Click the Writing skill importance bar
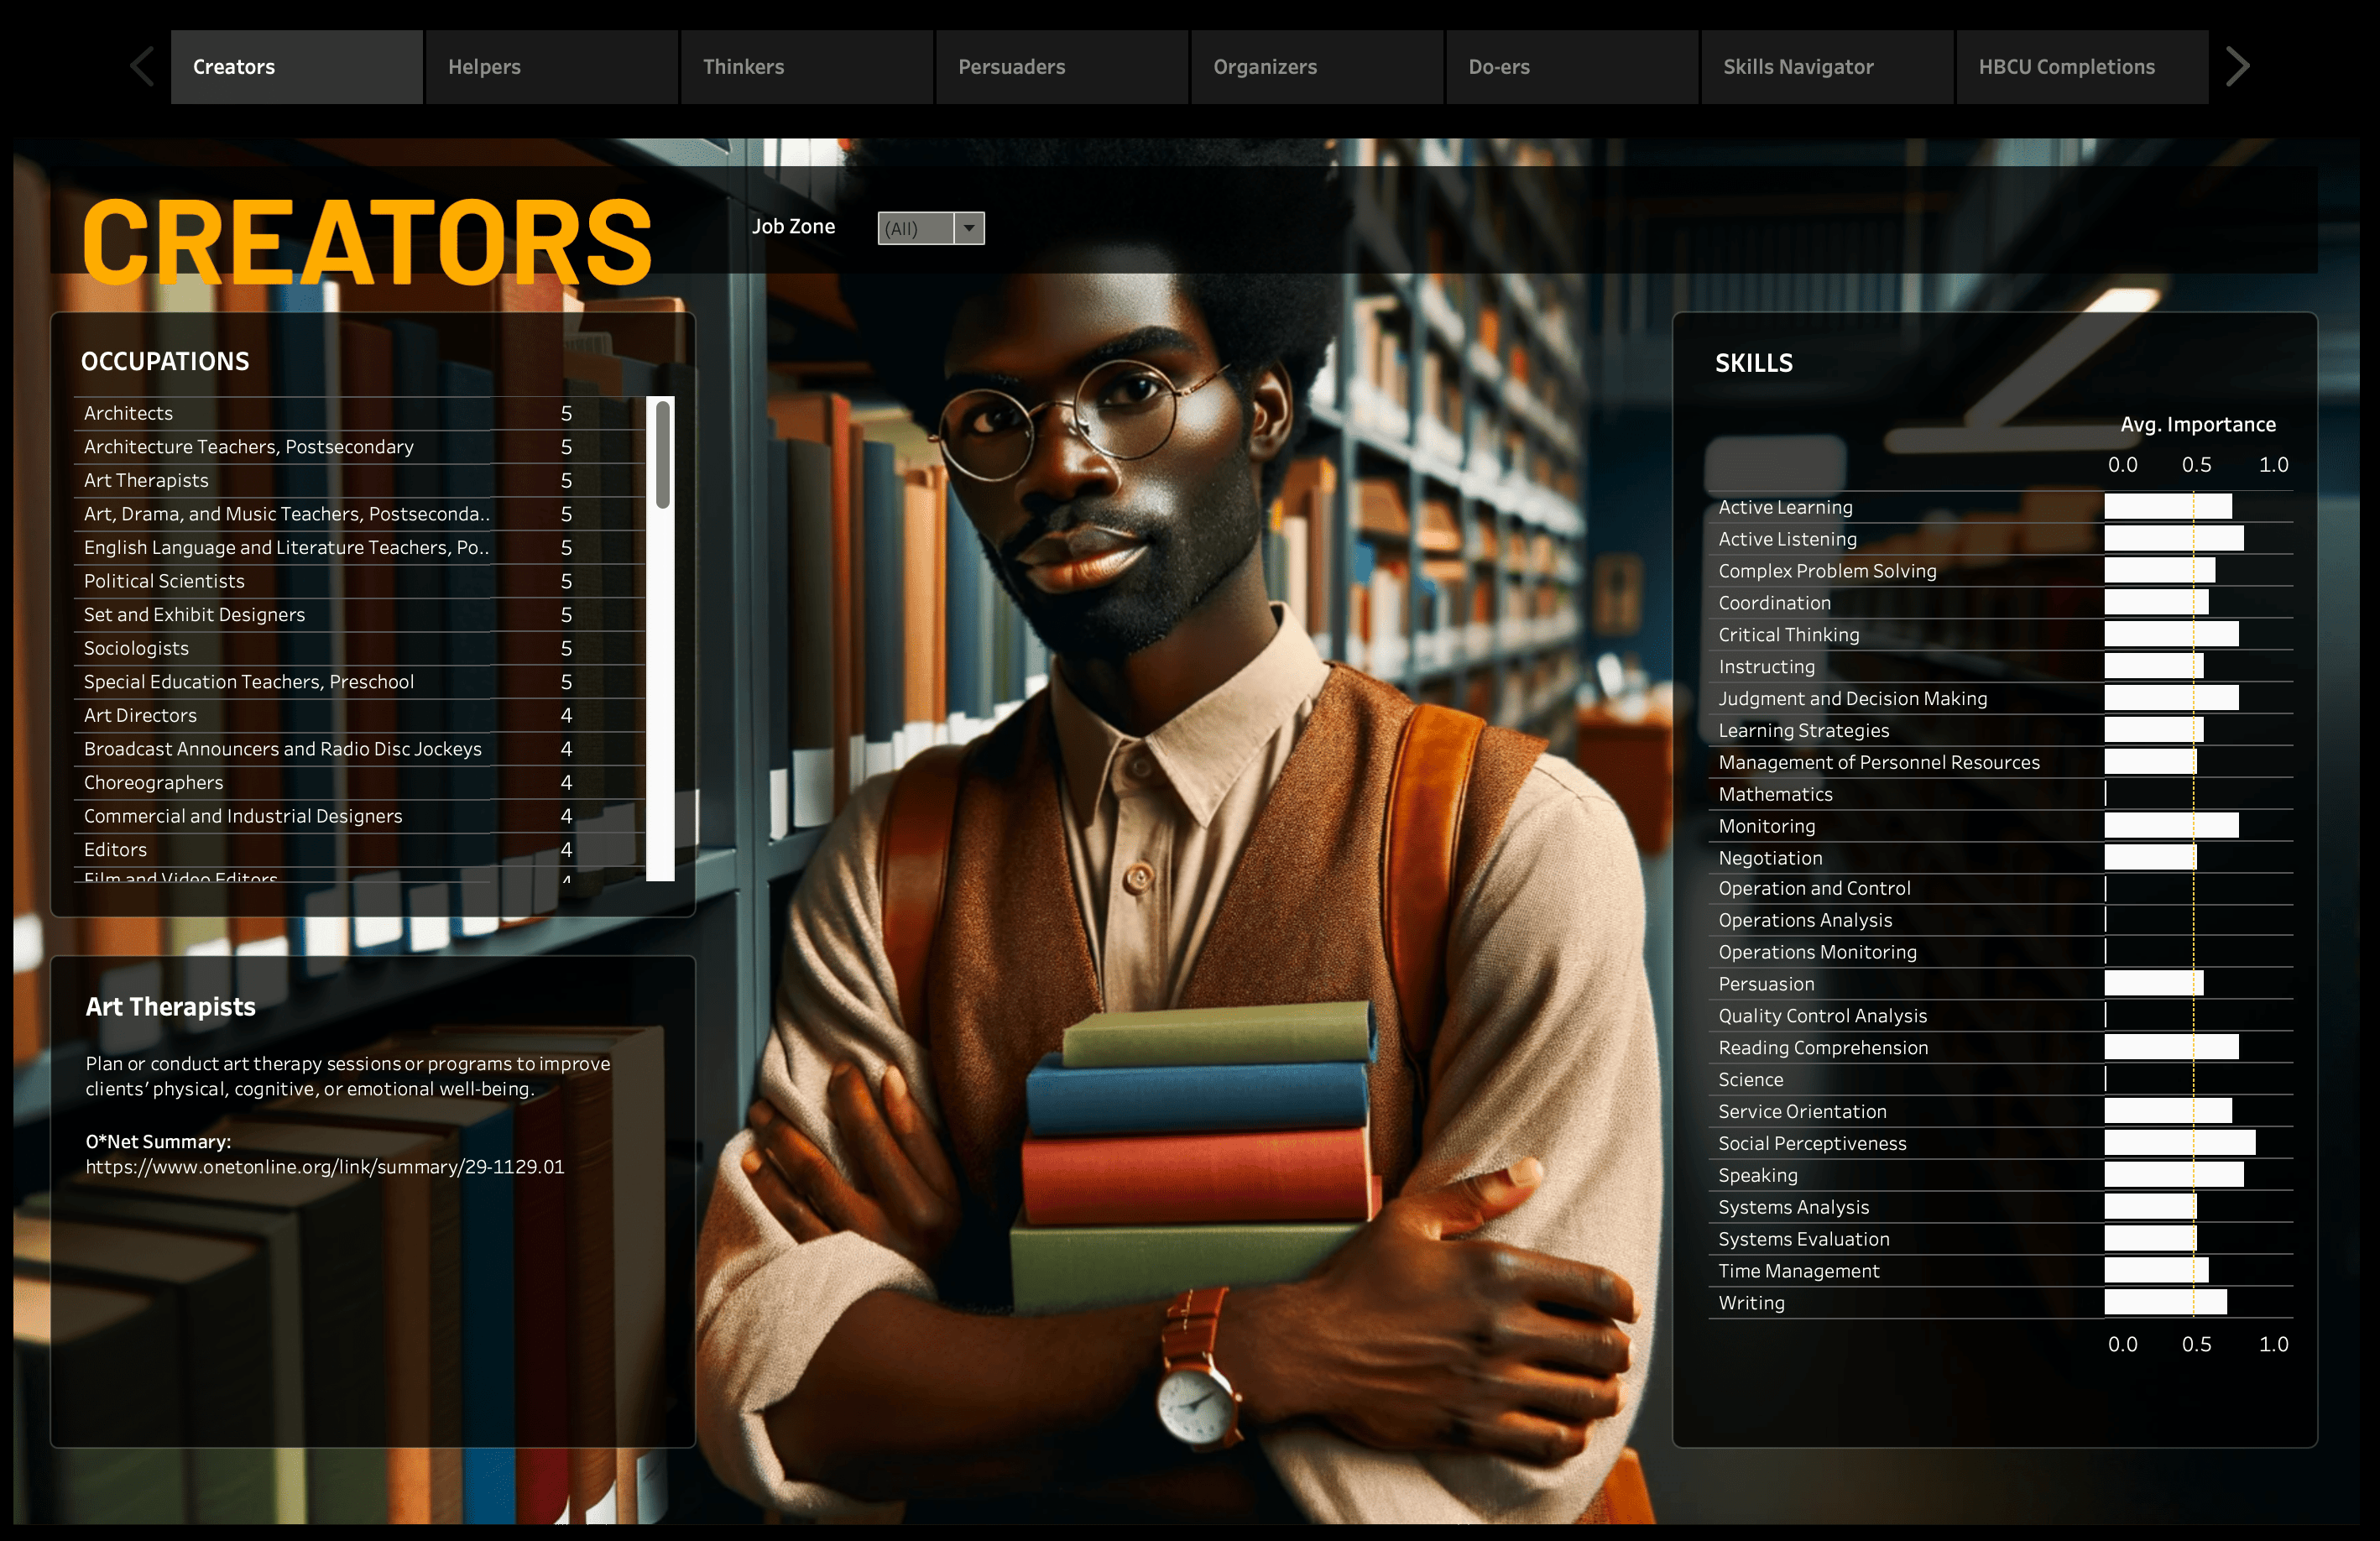 pyautogui.click(x=2164, y=1302)
